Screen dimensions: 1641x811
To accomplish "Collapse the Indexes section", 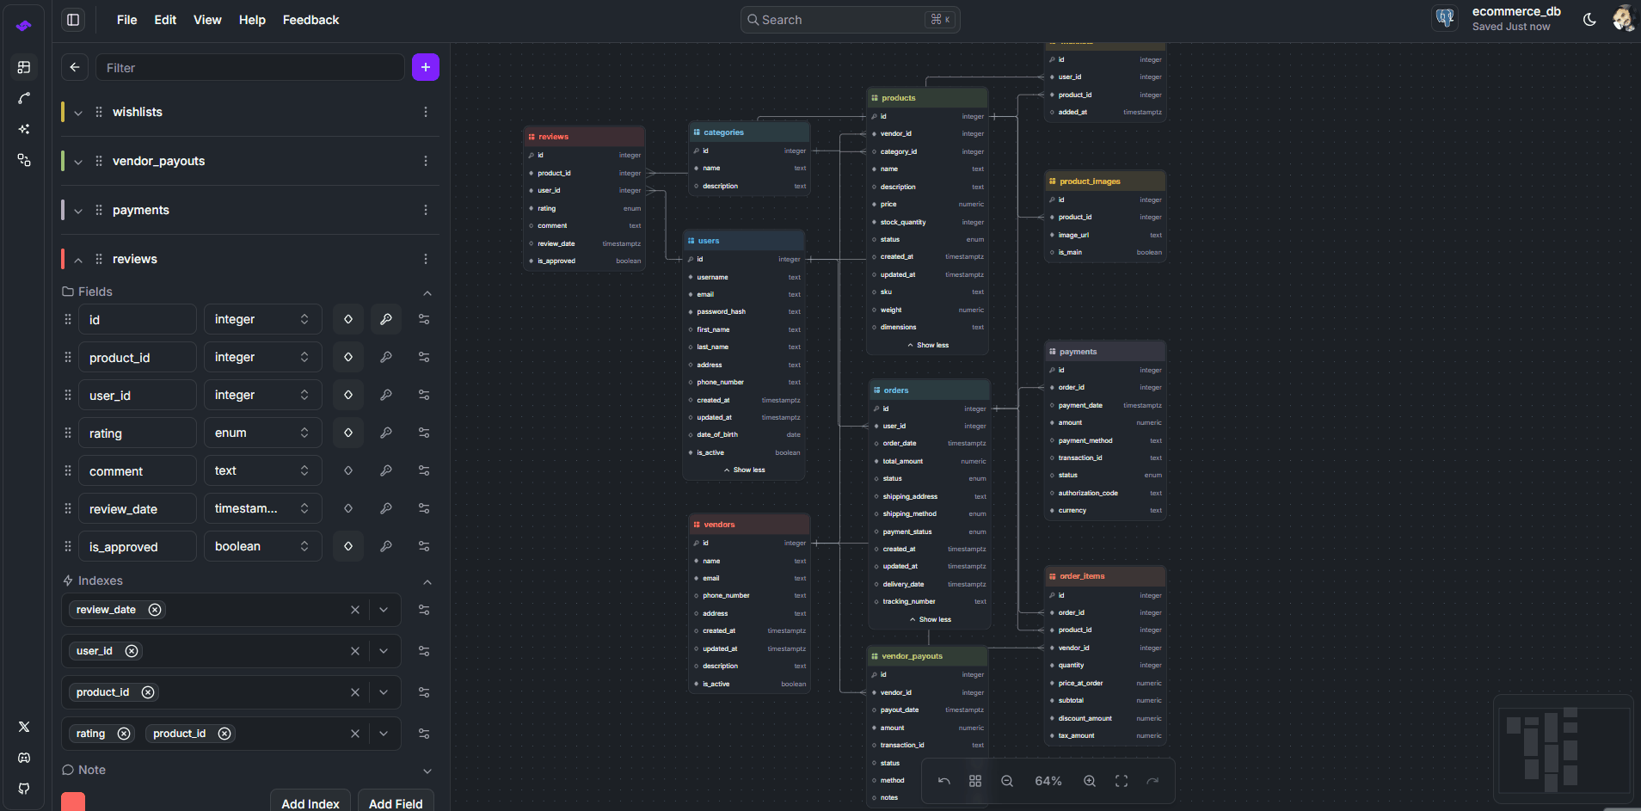I will [x=427, y=581].
